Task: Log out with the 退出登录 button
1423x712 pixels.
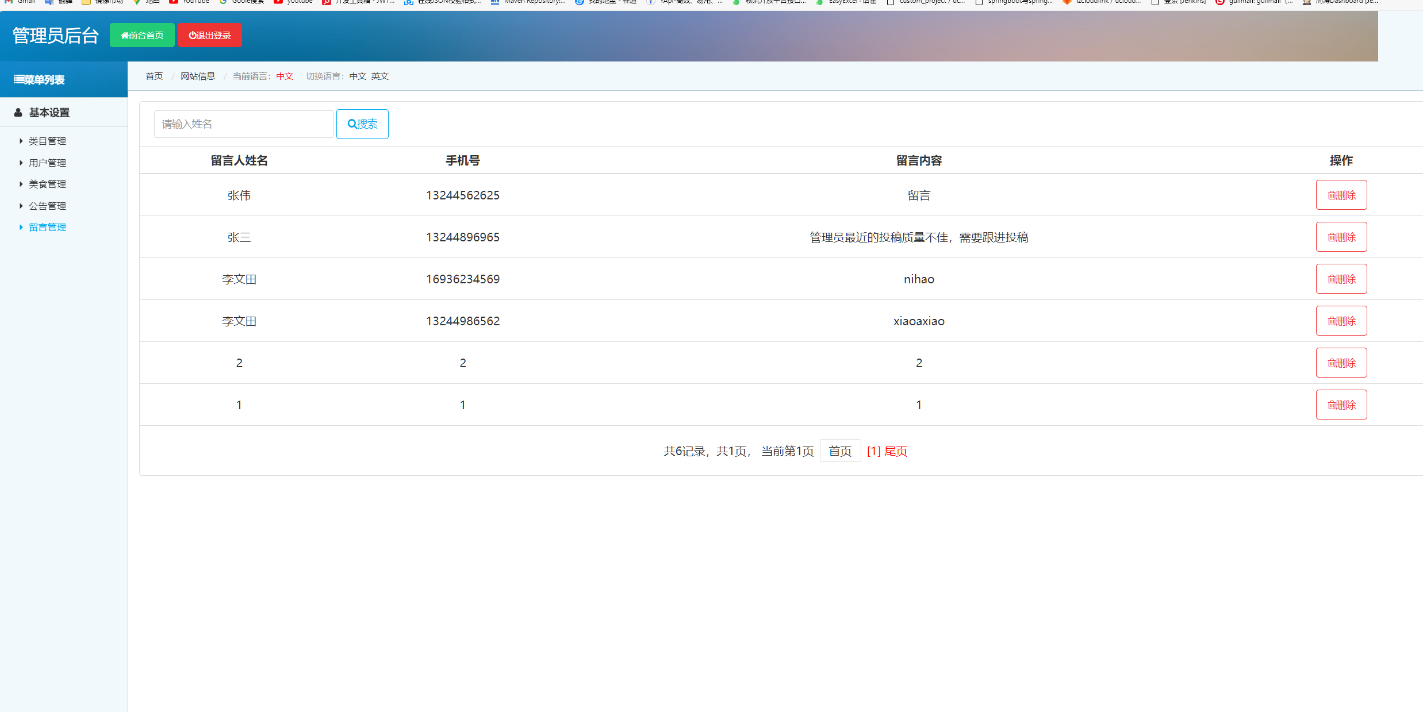Action: click(210, 35)
